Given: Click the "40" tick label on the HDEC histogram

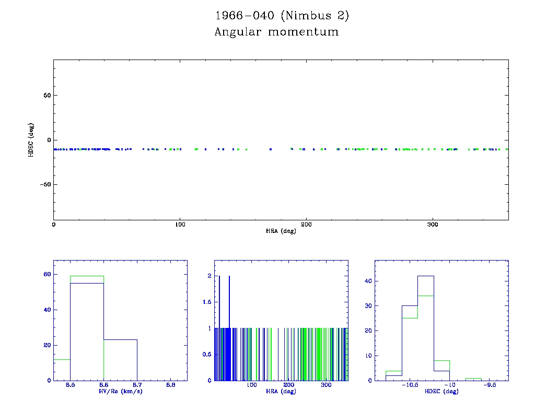Looking at the screenshot, I should tap(367, 281).
